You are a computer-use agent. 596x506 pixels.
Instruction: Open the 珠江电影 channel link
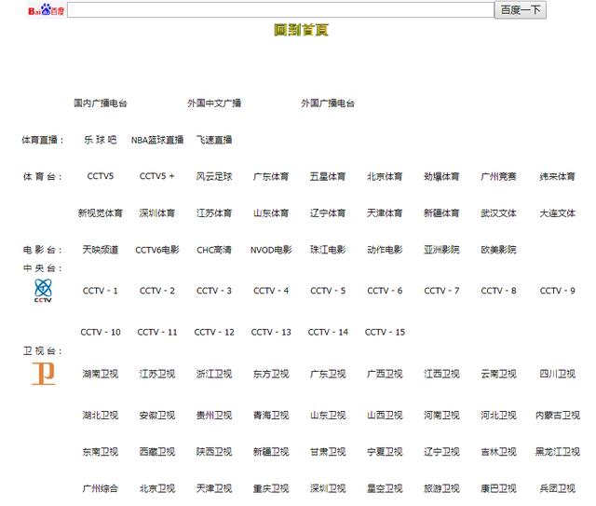[328, 250]
